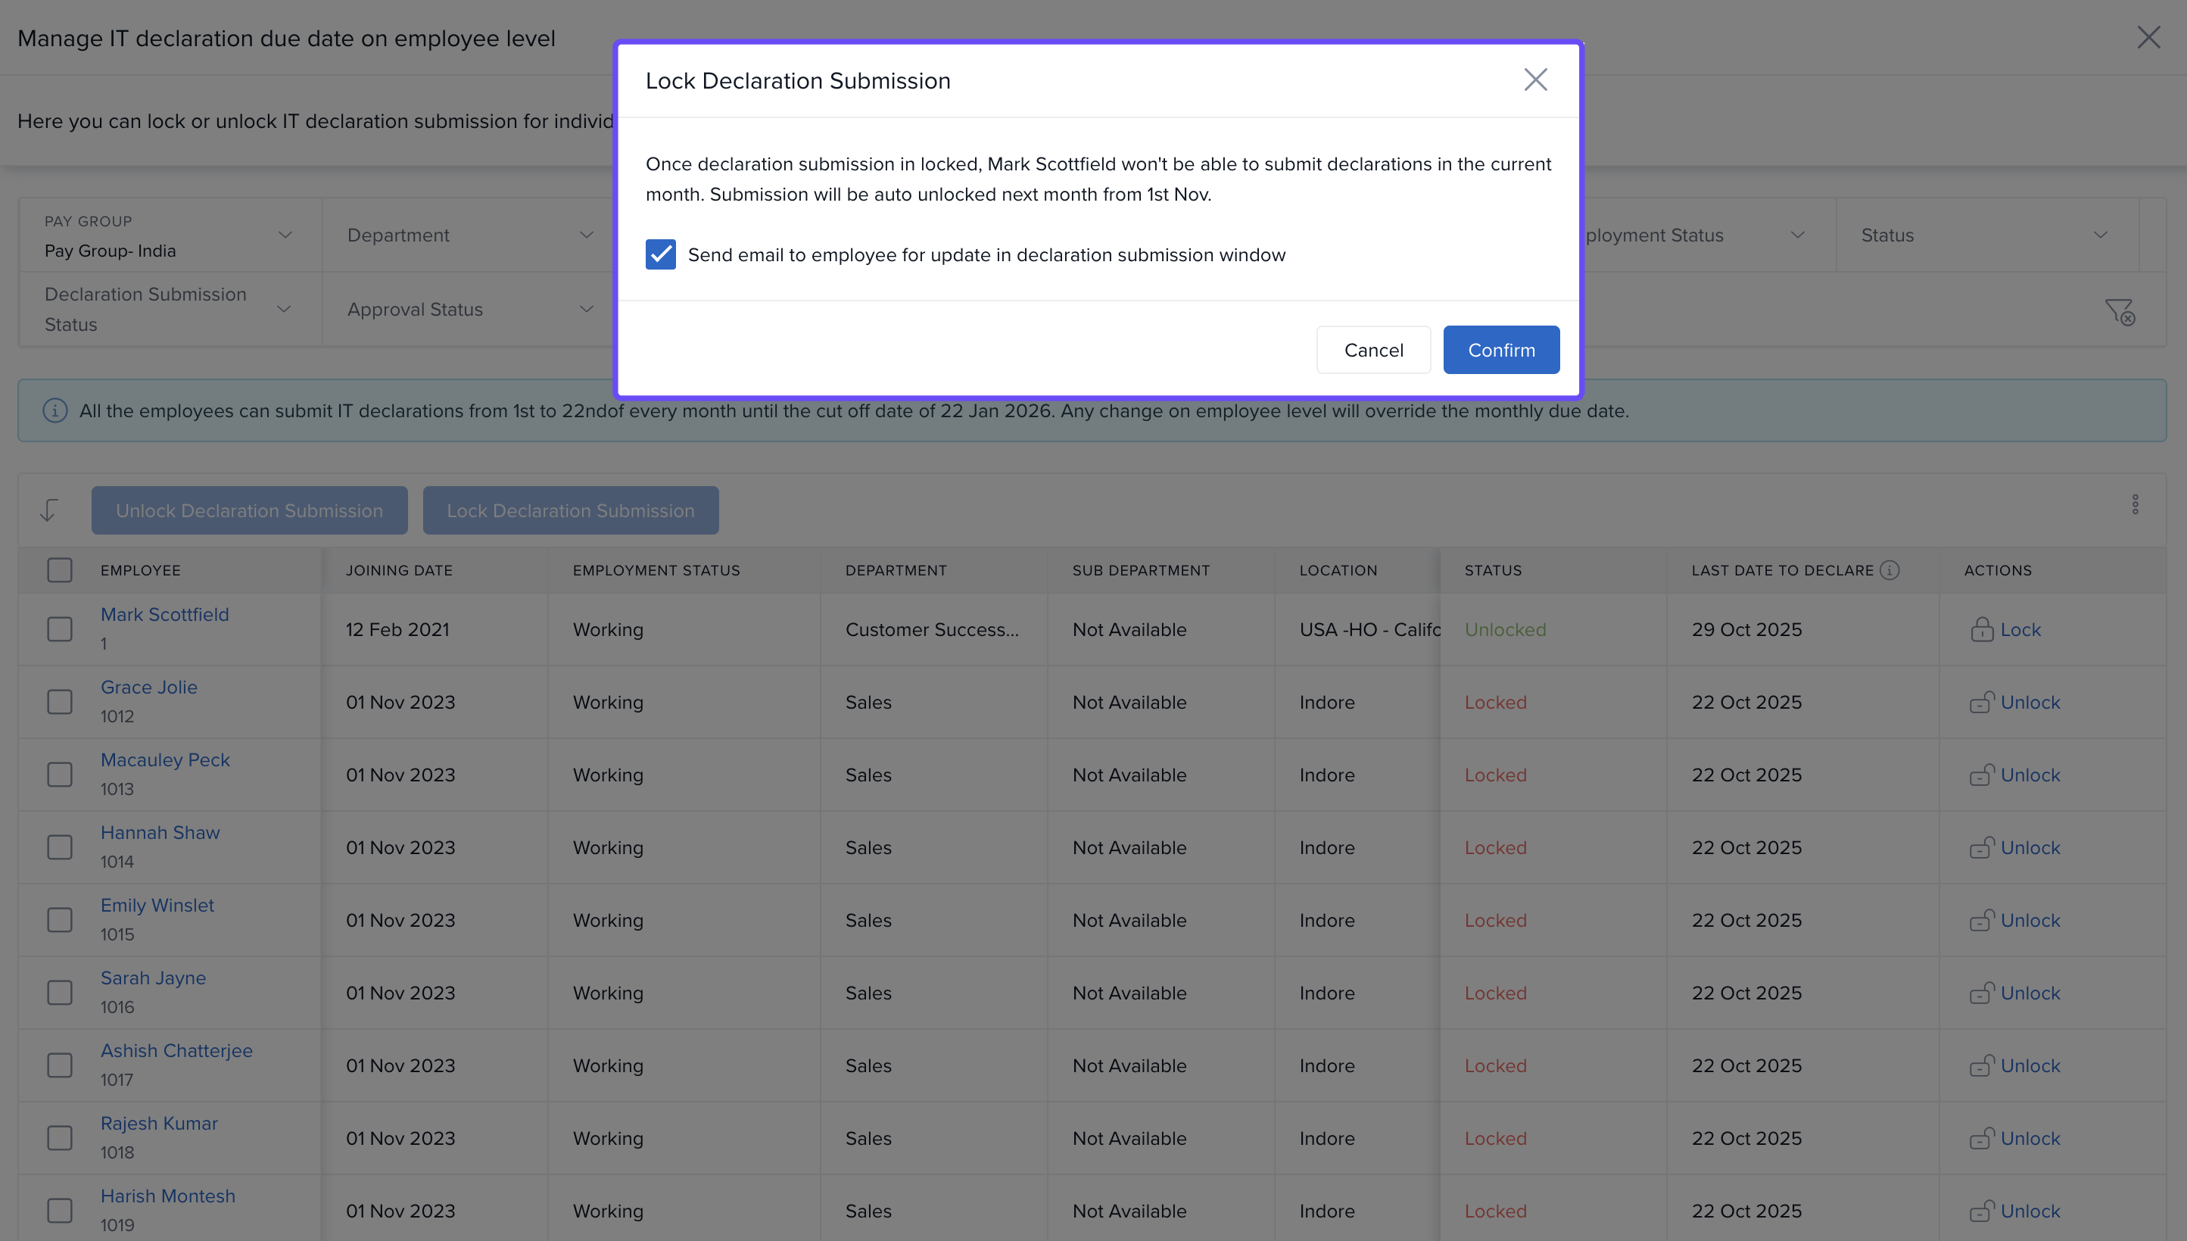
Task: Open the Pay Group dropdown
Action: [170, 236]
